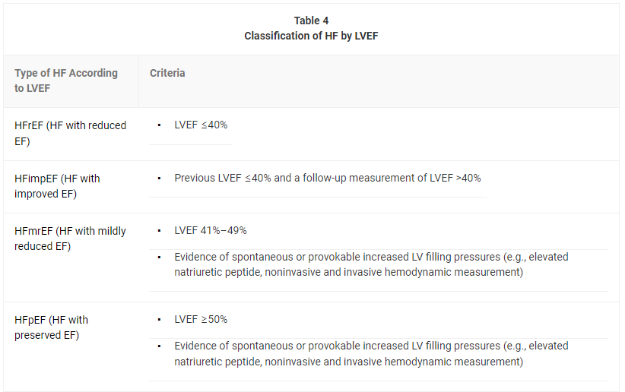Image resolution: width=625 pixels, height=392 pixels.
Task: Click the LVEF 41%–49% criterion
Action: [x=210, y=230]
